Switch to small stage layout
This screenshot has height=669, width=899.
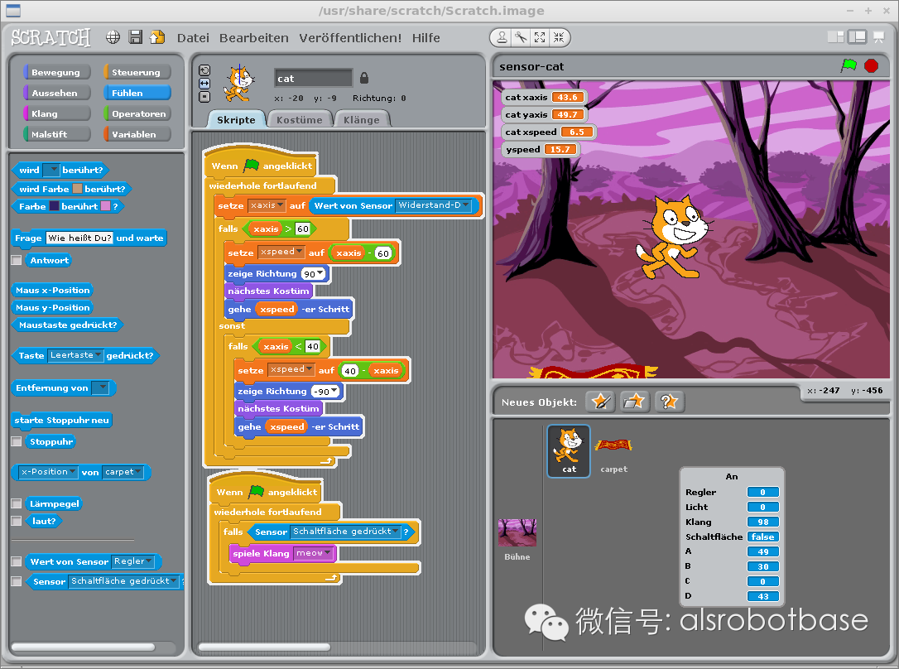point(836,37)
